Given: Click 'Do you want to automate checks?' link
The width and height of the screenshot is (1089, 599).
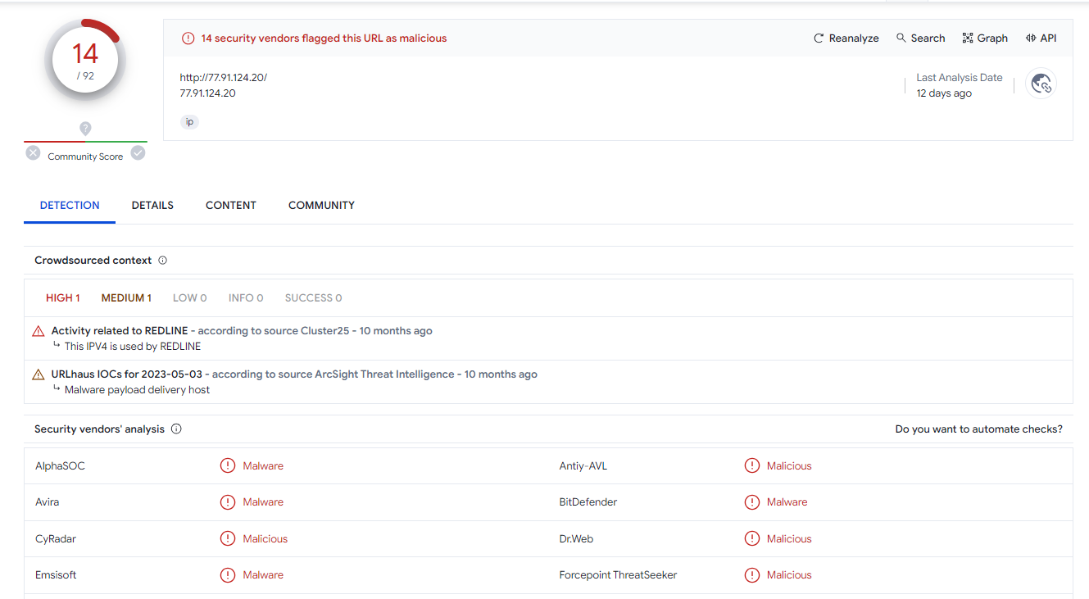Looking at the screenshot, I should [978, 429].
